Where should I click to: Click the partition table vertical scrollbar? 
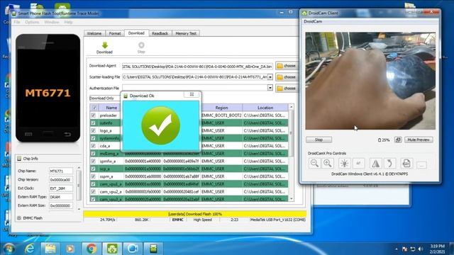click(x=292, y=152)
